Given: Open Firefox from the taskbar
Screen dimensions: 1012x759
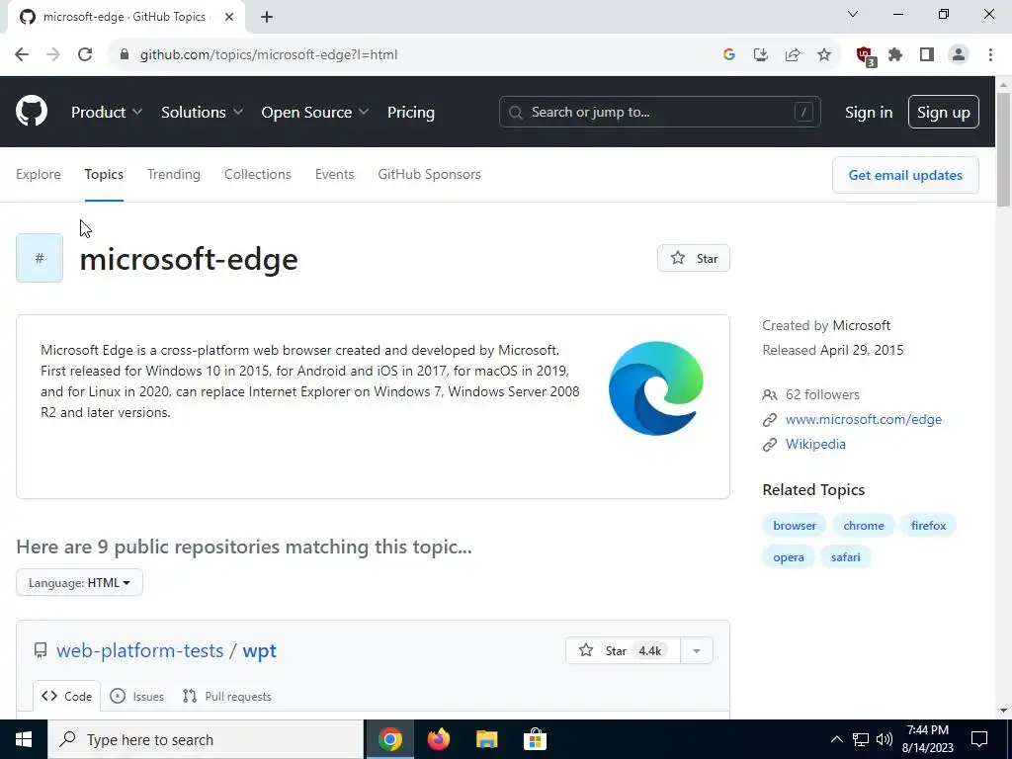Looking at the screenshot, I should [439, 739].
